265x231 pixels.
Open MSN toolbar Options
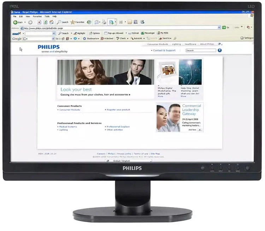[94, 33]
